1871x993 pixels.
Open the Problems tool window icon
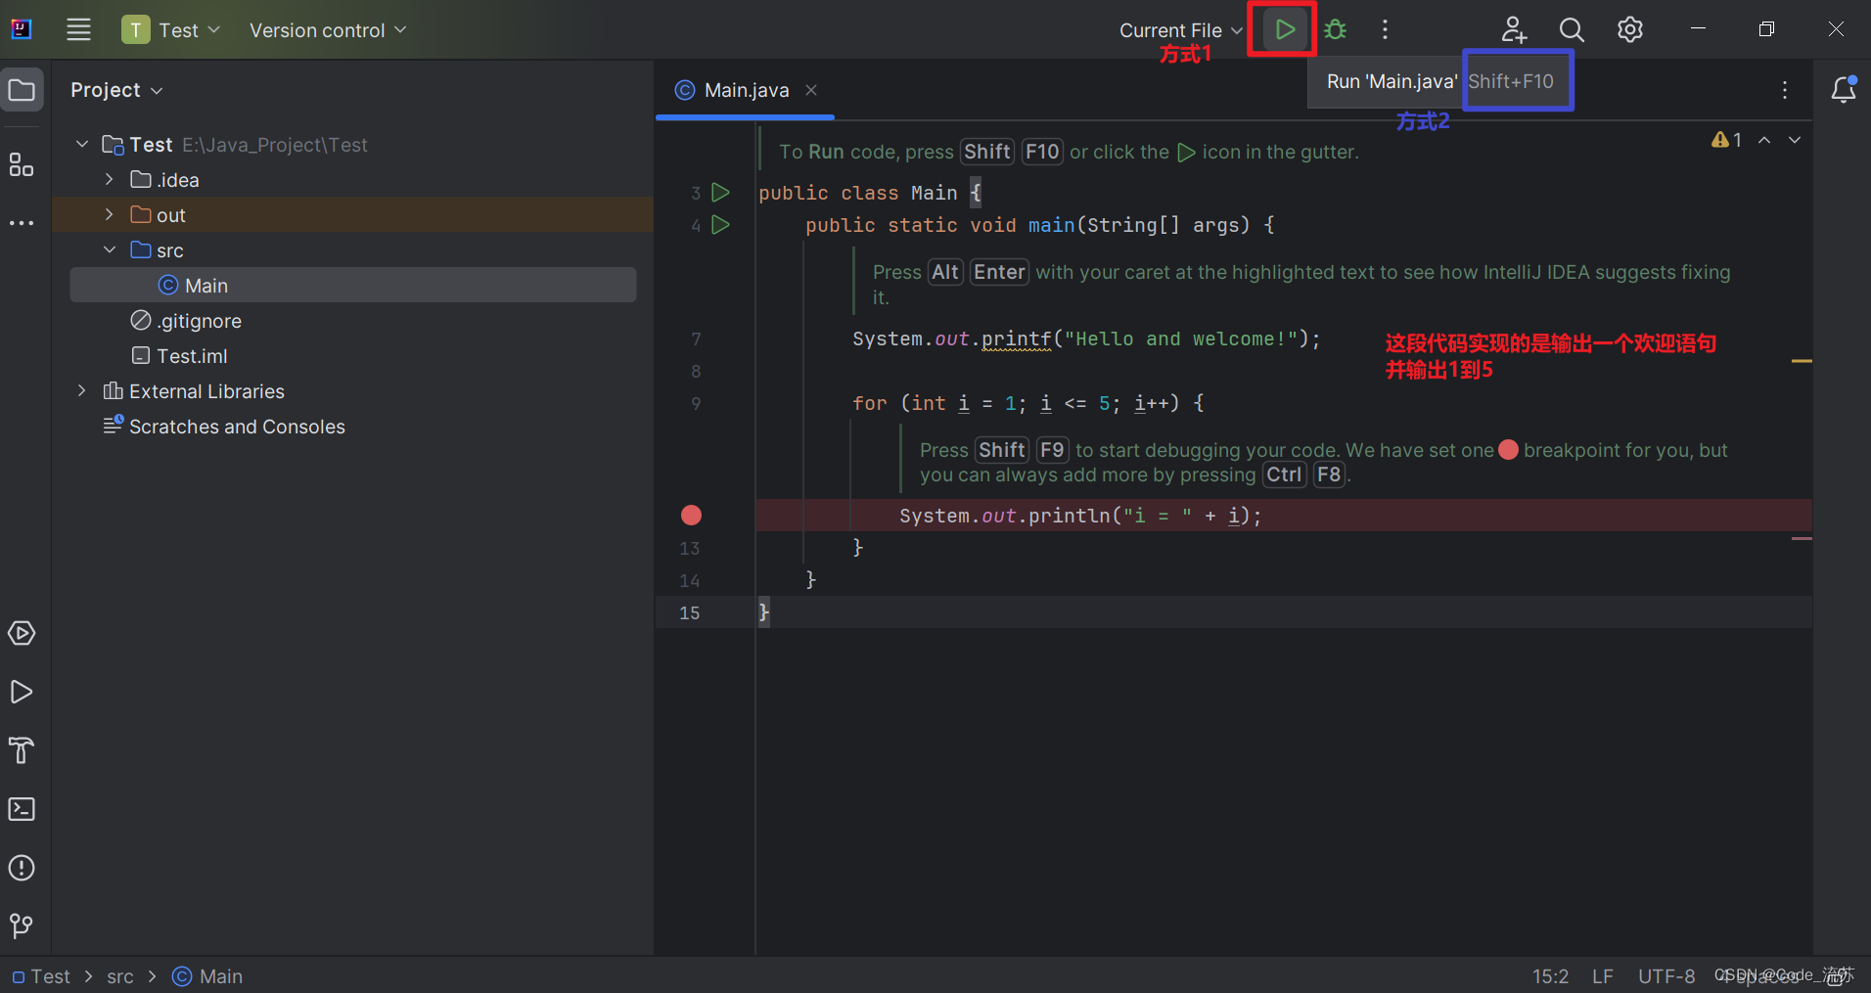click(22, 868)
